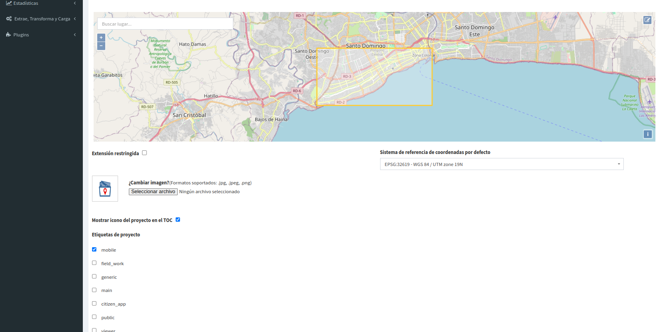
Task: Click the San Cristóbal label on map
Action: tap(189, 115)
